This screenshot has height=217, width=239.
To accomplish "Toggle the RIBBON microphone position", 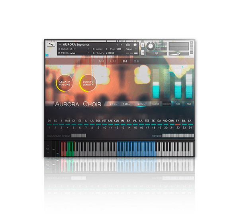I will 167,104.
